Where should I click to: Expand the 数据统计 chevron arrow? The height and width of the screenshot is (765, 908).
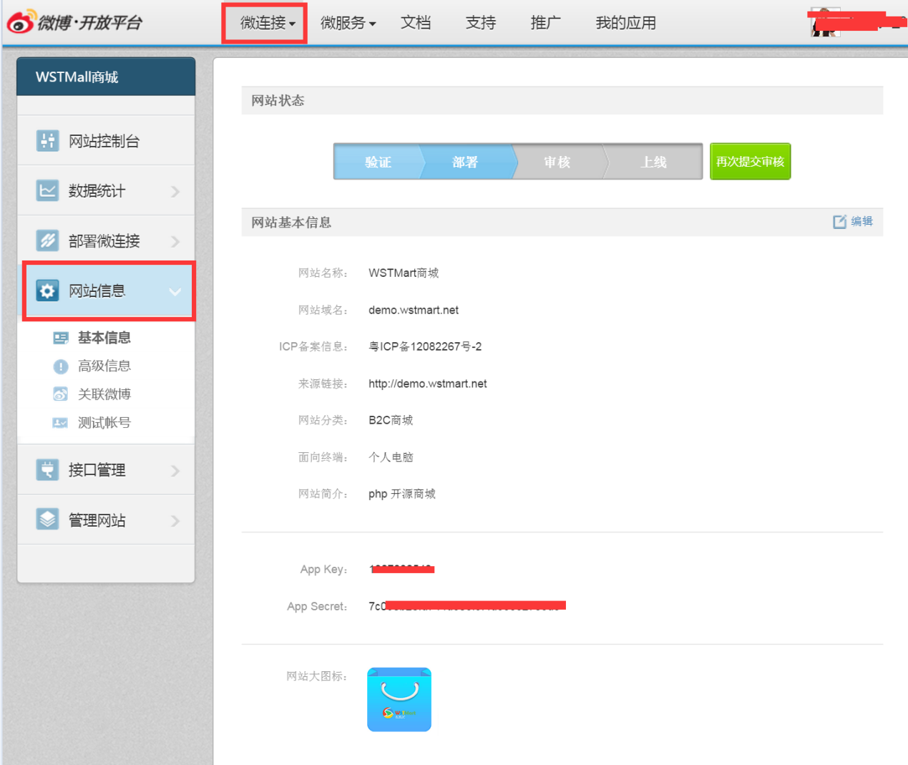tap(175, 191)
